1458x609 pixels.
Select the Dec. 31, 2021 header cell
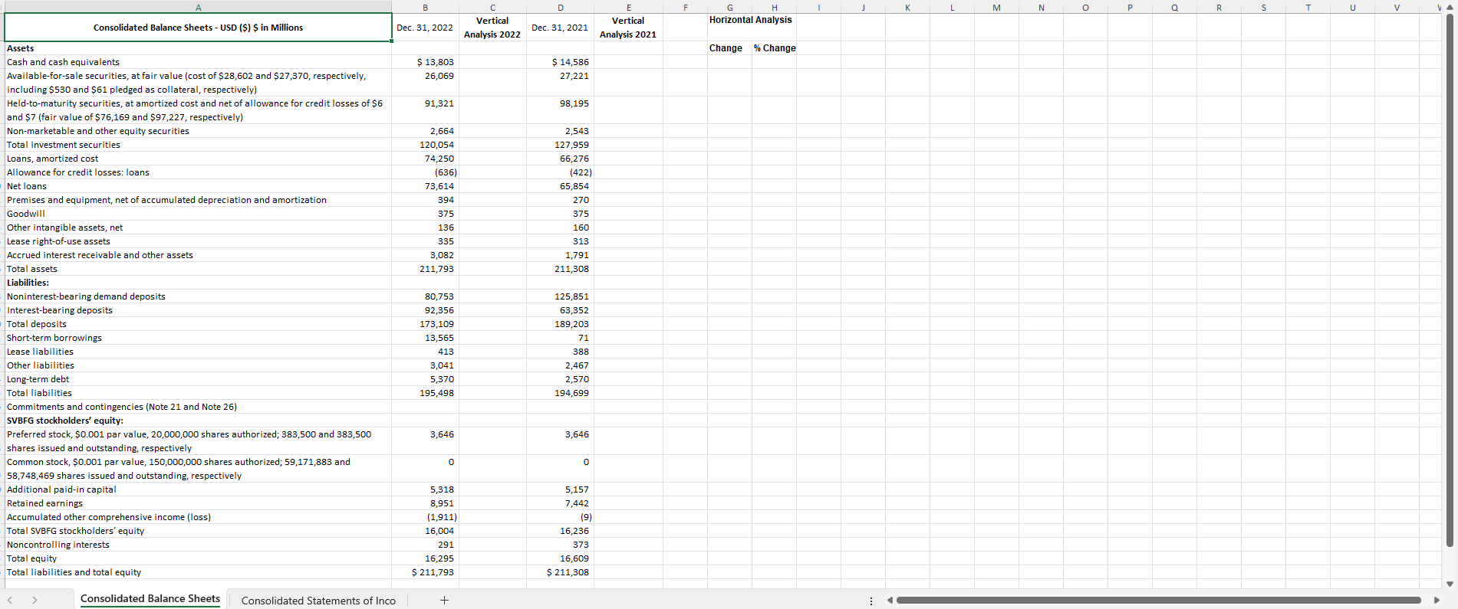[560, 28]
